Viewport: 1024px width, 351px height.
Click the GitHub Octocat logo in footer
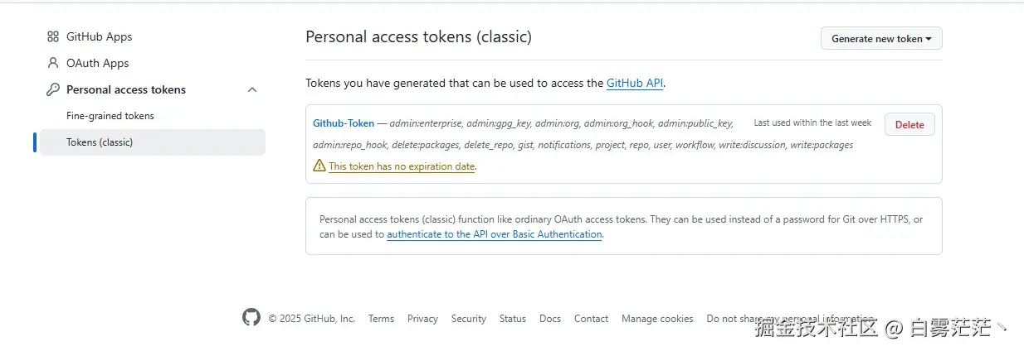(x=251, y=318)
